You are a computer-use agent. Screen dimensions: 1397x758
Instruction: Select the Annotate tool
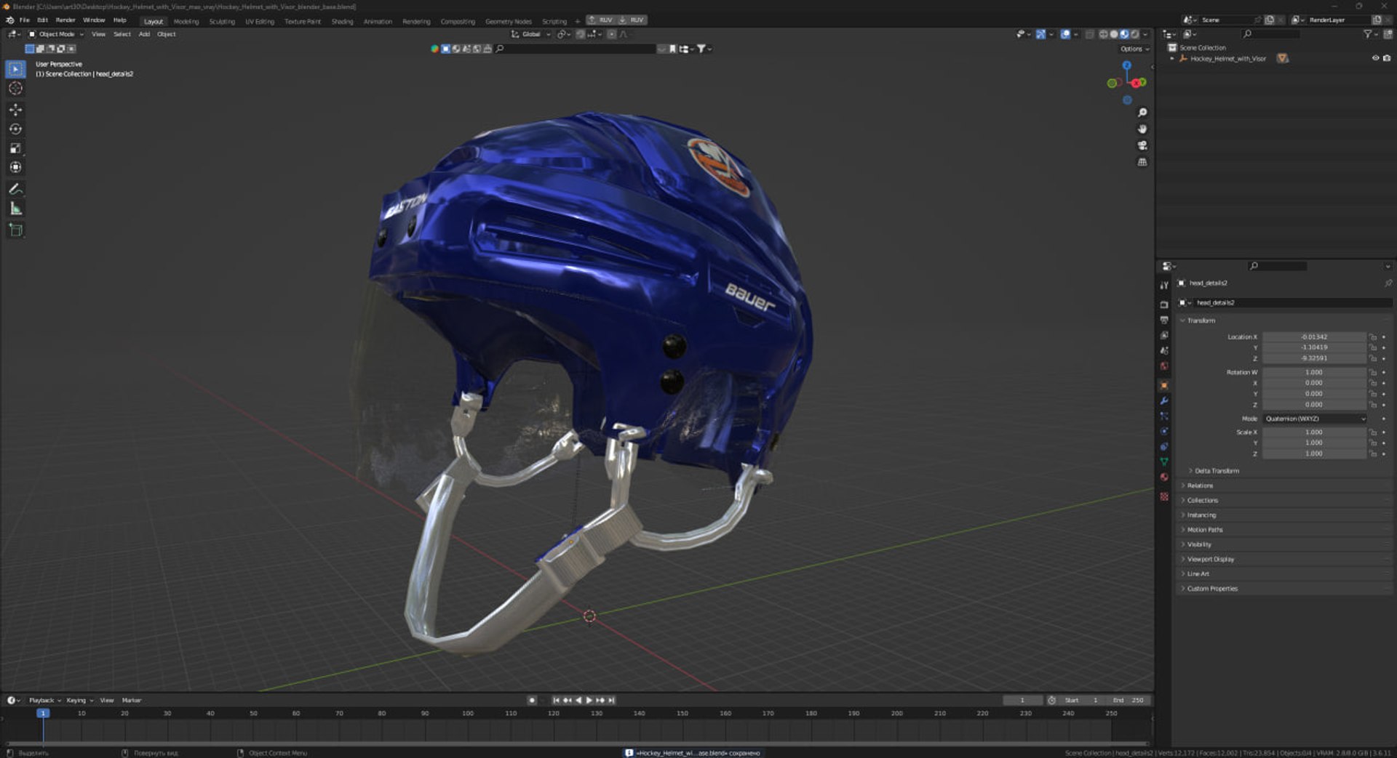tap(15, 189)
